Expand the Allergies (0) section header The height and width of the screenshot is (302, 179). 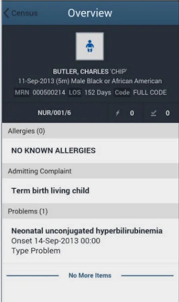coord(90,131)
